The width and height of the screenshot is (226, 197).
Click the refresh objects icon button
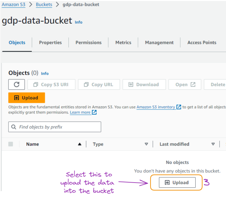(16, 85)
